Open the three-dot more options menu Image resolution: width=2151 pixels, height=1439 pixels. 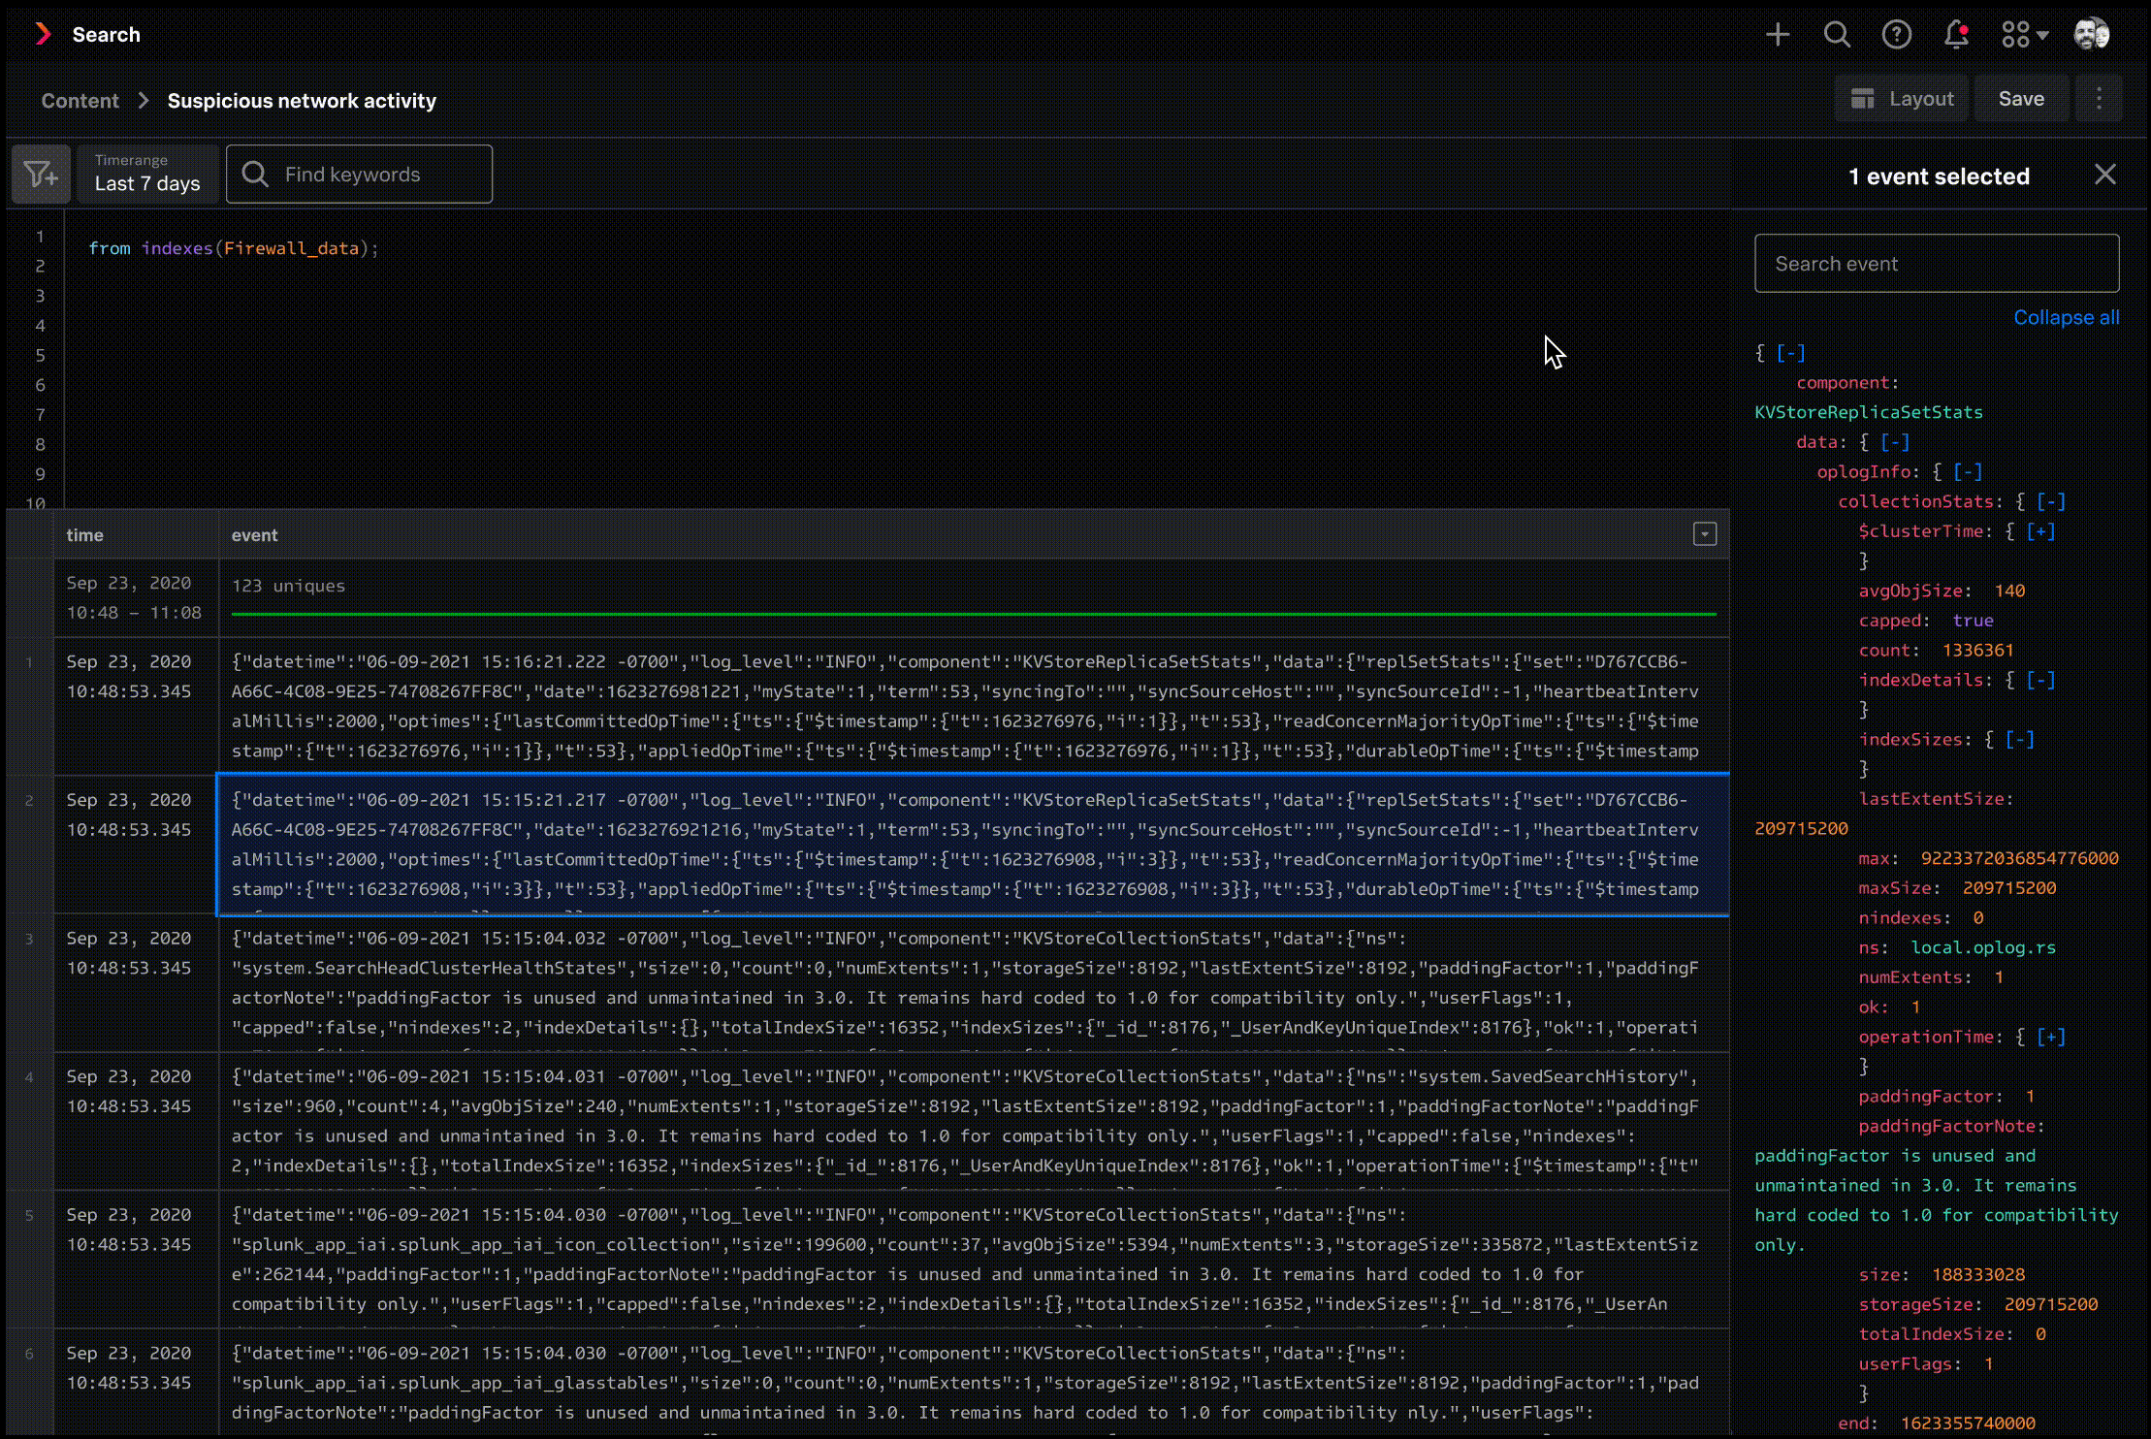(x=2099, y=99)
